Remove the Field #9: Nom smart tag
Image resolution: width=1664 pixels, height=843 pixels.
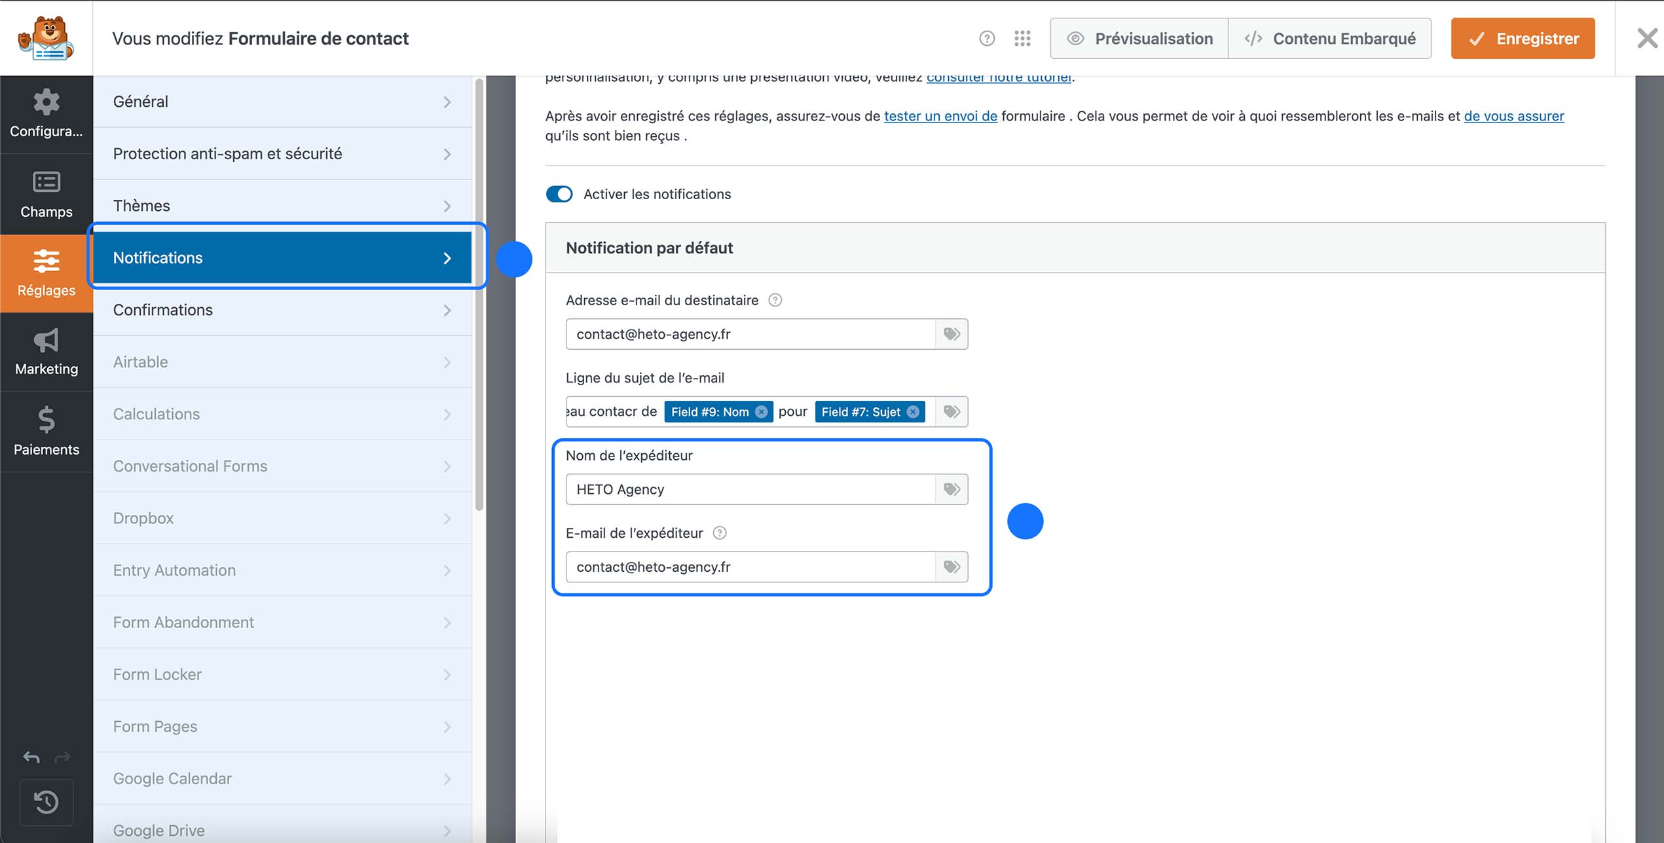pos(761,411)
